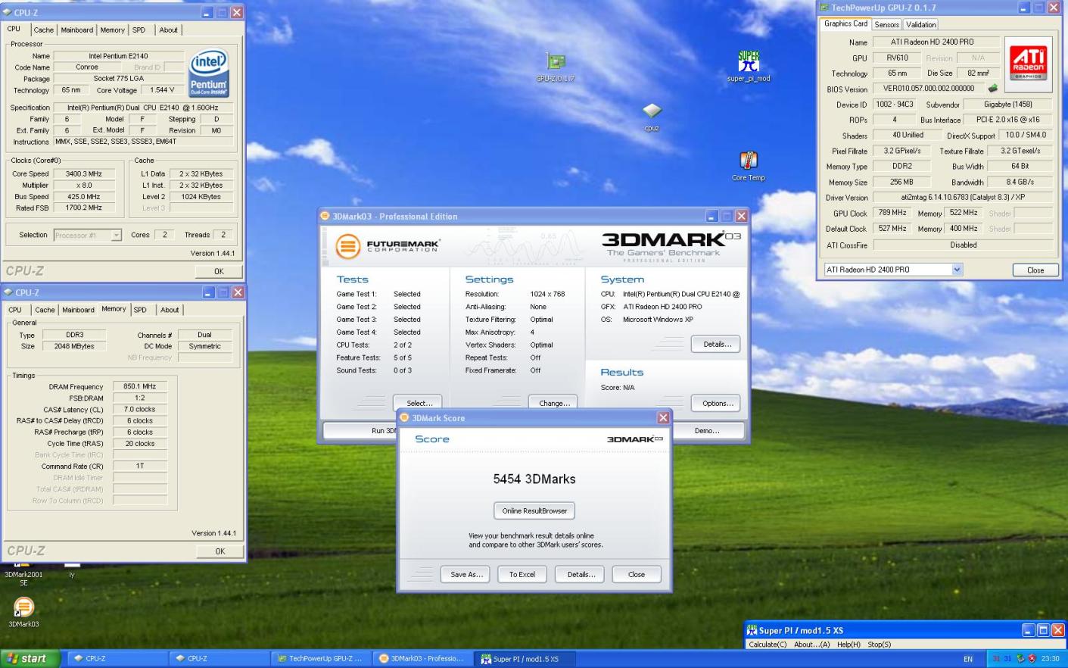
Task: Click Select tests button in 3DMark03
Action: click(418, 403)
